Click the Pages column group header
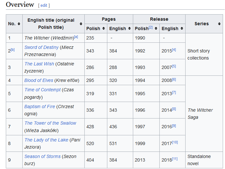This screenshot has height=169, width=225. (x=109, y=19)
